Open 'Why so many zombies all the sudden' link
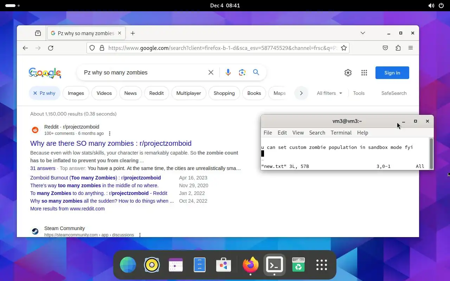 coord(102,201)
